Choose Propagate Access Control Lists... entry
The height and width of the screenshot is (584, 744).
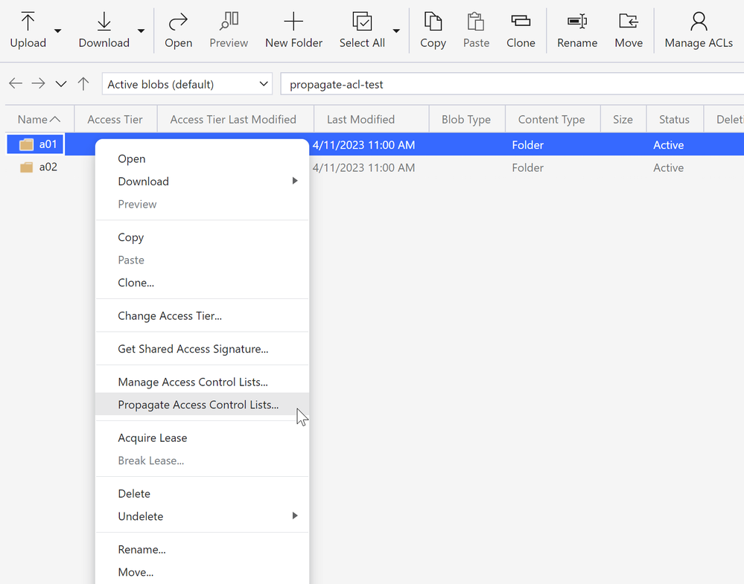202,405
